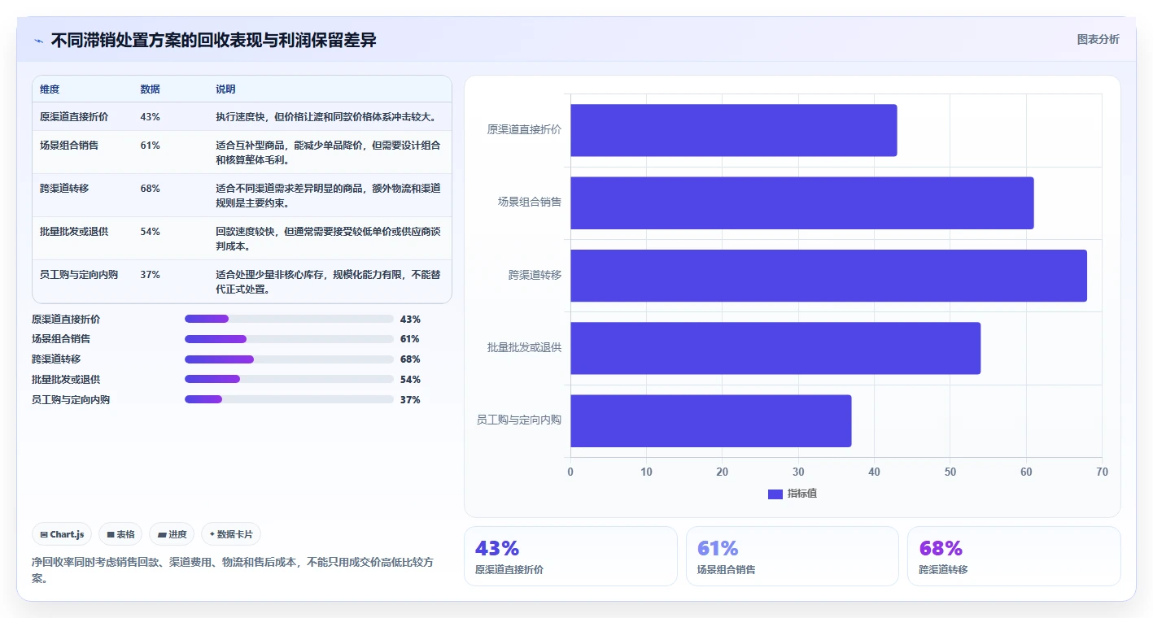Click the 原渠道直接折价 bar in the chart

pyautogui.click(x=733, y=130)
